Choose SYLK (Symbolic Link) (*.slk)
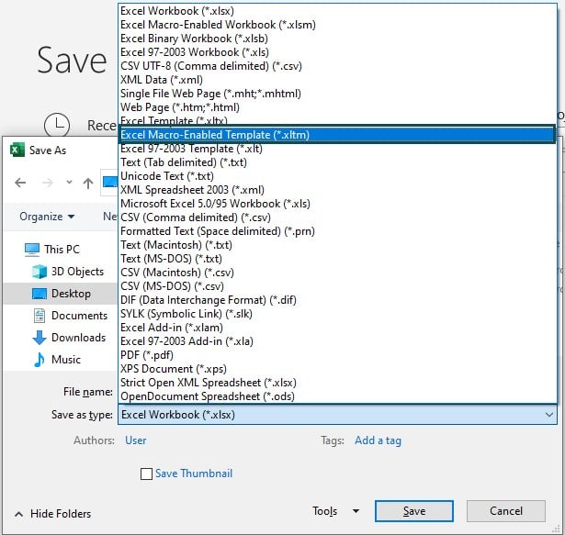This screenshot has width=565, height=535. (x=337, y=314)
